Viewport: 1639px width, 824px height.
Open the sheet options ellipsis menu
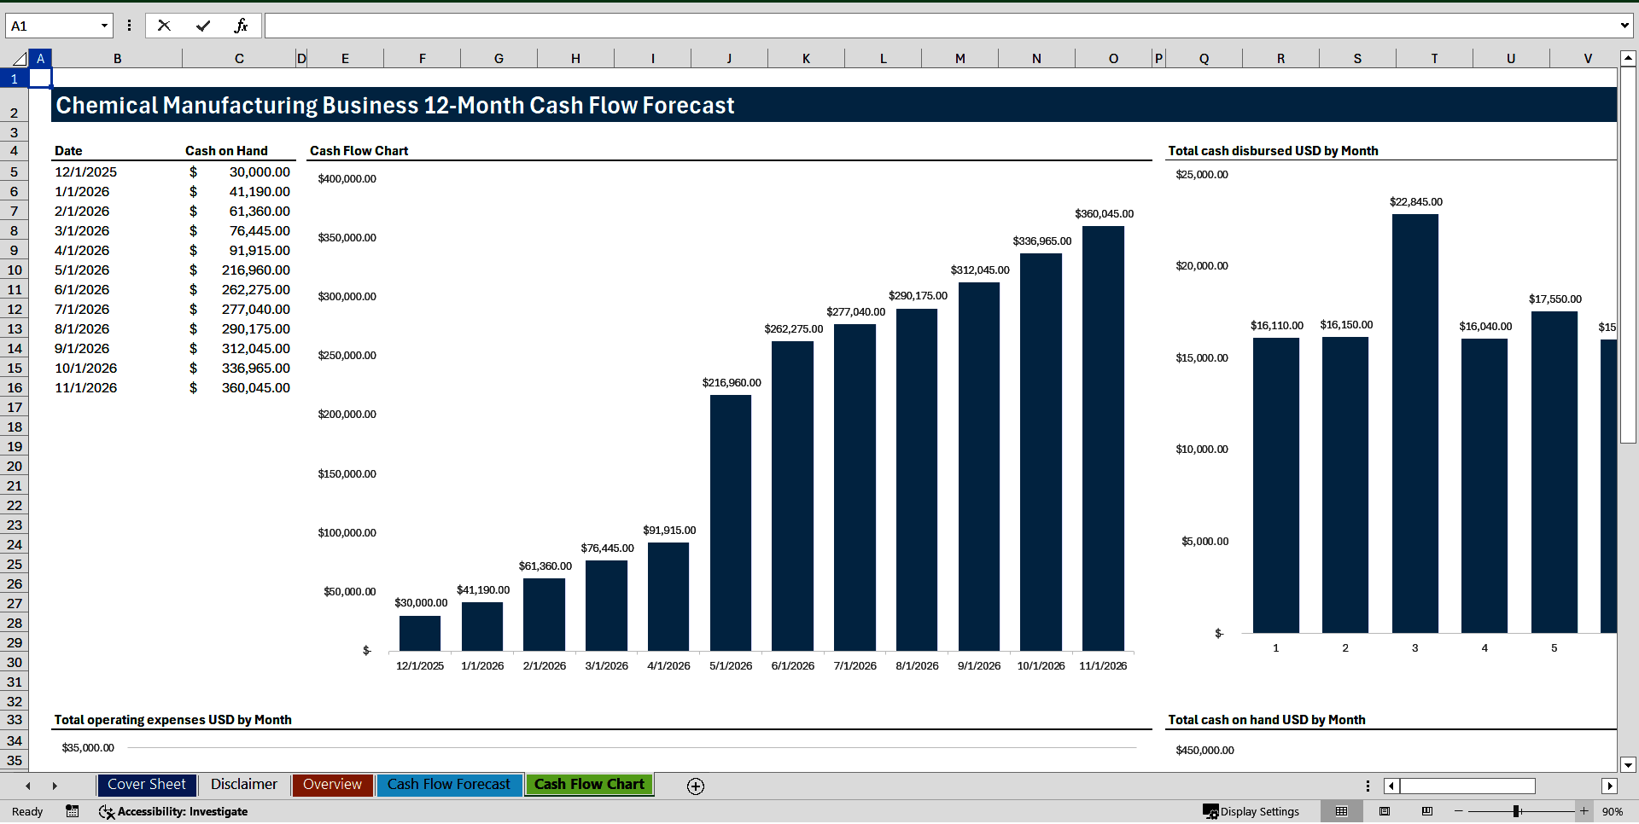[x=1368, y=785]
